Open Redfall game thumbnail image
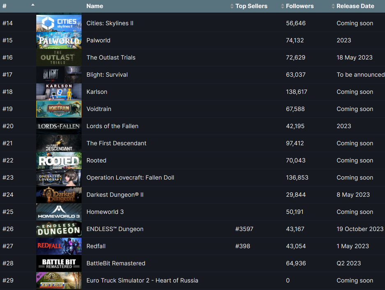Screen dimensions: 385x290 coord(59,246)
